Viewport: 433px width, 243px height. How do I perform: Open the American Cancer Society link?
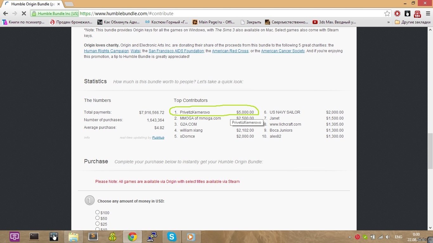coord(283,51)
